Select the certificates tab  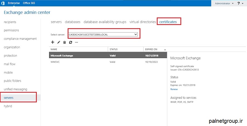click(x=168, y=22)
